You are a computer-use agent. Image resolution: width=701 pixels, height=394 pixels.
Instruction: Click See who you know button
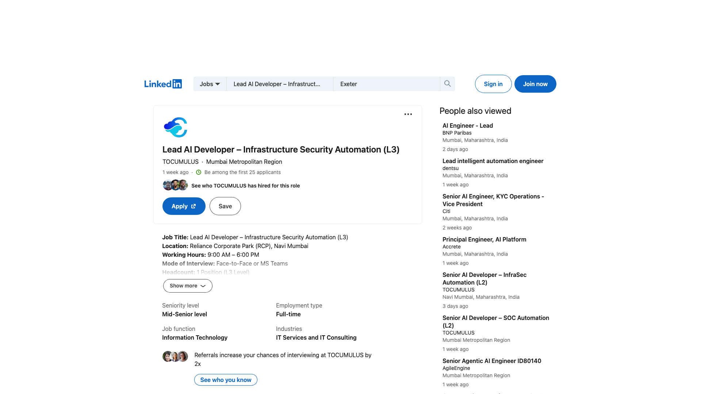click(x=226, y=380)
